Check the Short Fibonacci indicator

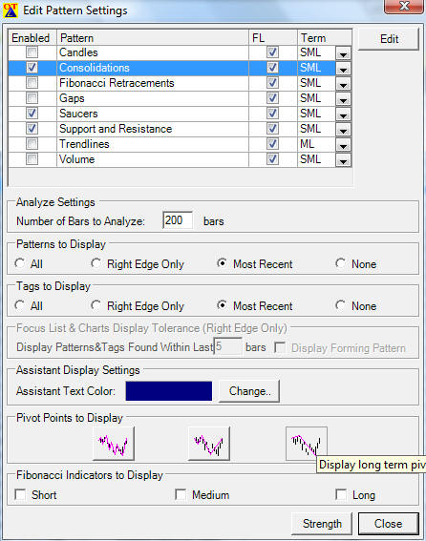pos(20,494)
